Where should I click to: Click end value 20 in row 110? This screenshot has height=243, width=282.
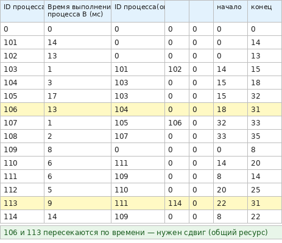264,163
